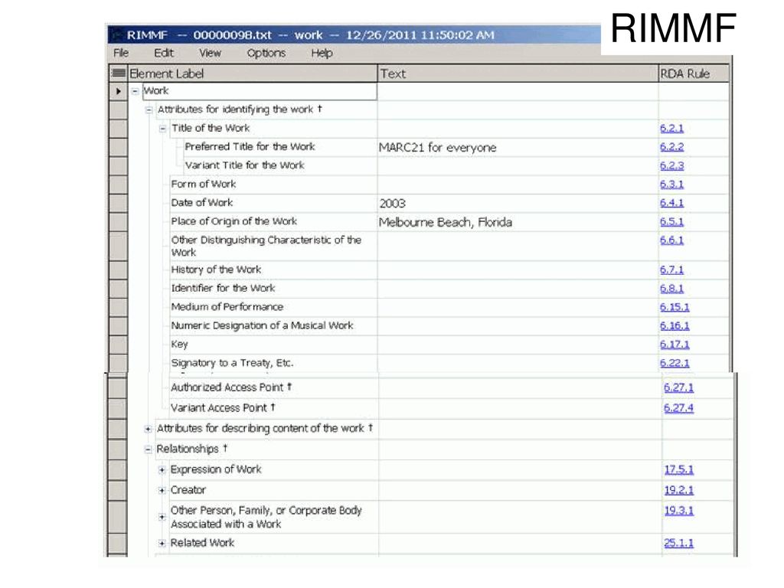
Task: Click the Text column header
Action: click(518, 73)
